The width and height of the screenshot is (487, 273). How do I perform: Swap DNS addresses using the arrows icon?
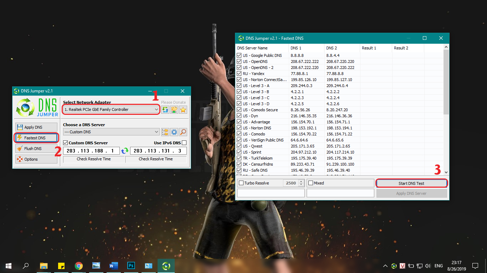click(x=125, y=151)
